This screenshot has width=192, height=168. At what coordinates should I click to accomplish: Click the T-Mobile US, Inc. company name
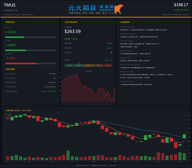tap(11, 10)
